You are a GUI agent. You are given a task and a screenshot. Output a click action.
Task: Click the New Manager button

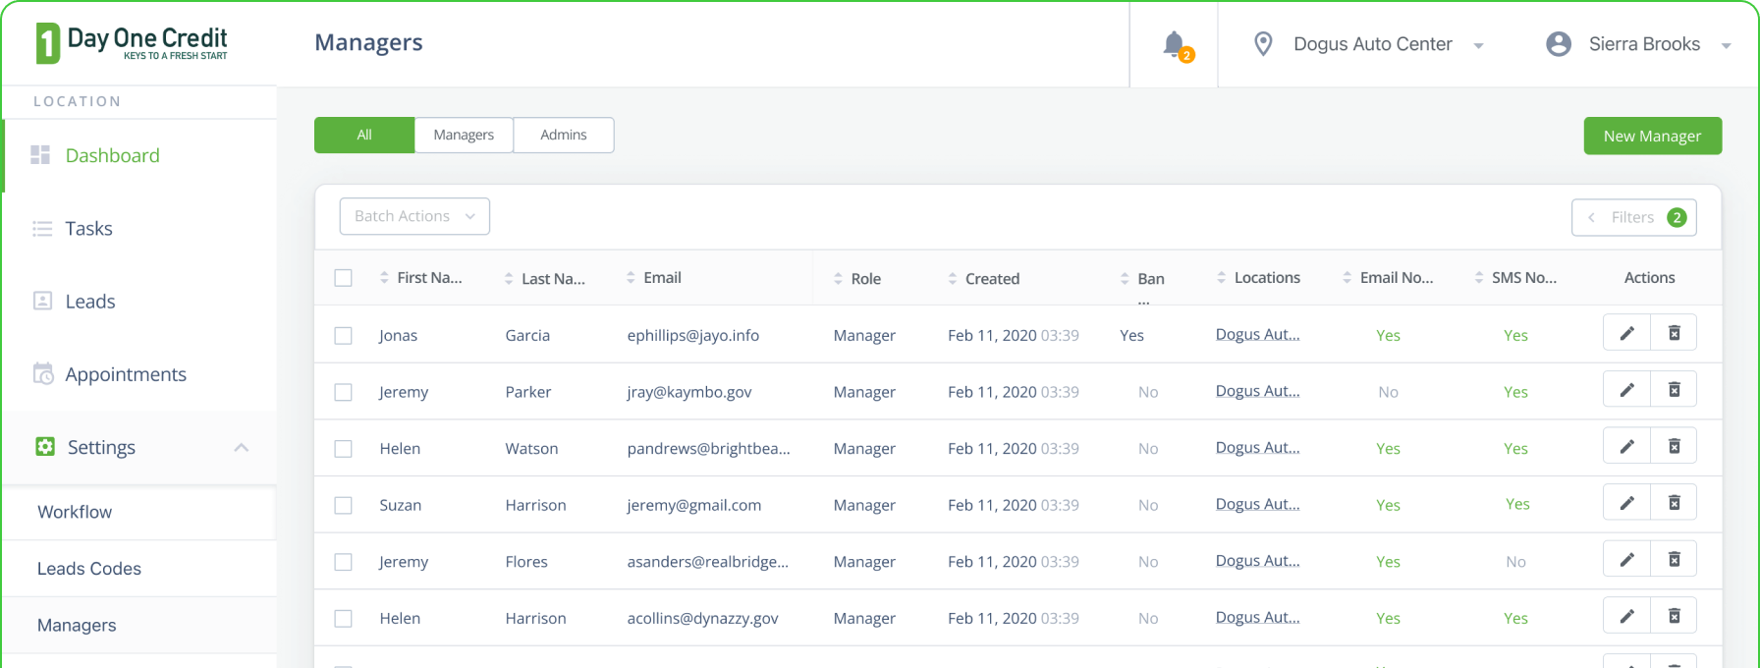tap(1652, 136)
